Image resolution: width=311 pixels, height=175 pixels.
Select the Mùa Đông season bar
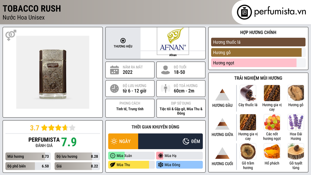coord(179,165)
